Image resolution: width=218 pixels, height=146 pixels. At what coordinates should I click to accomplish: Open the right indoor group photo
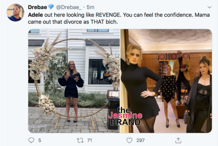tap(166, 81)
